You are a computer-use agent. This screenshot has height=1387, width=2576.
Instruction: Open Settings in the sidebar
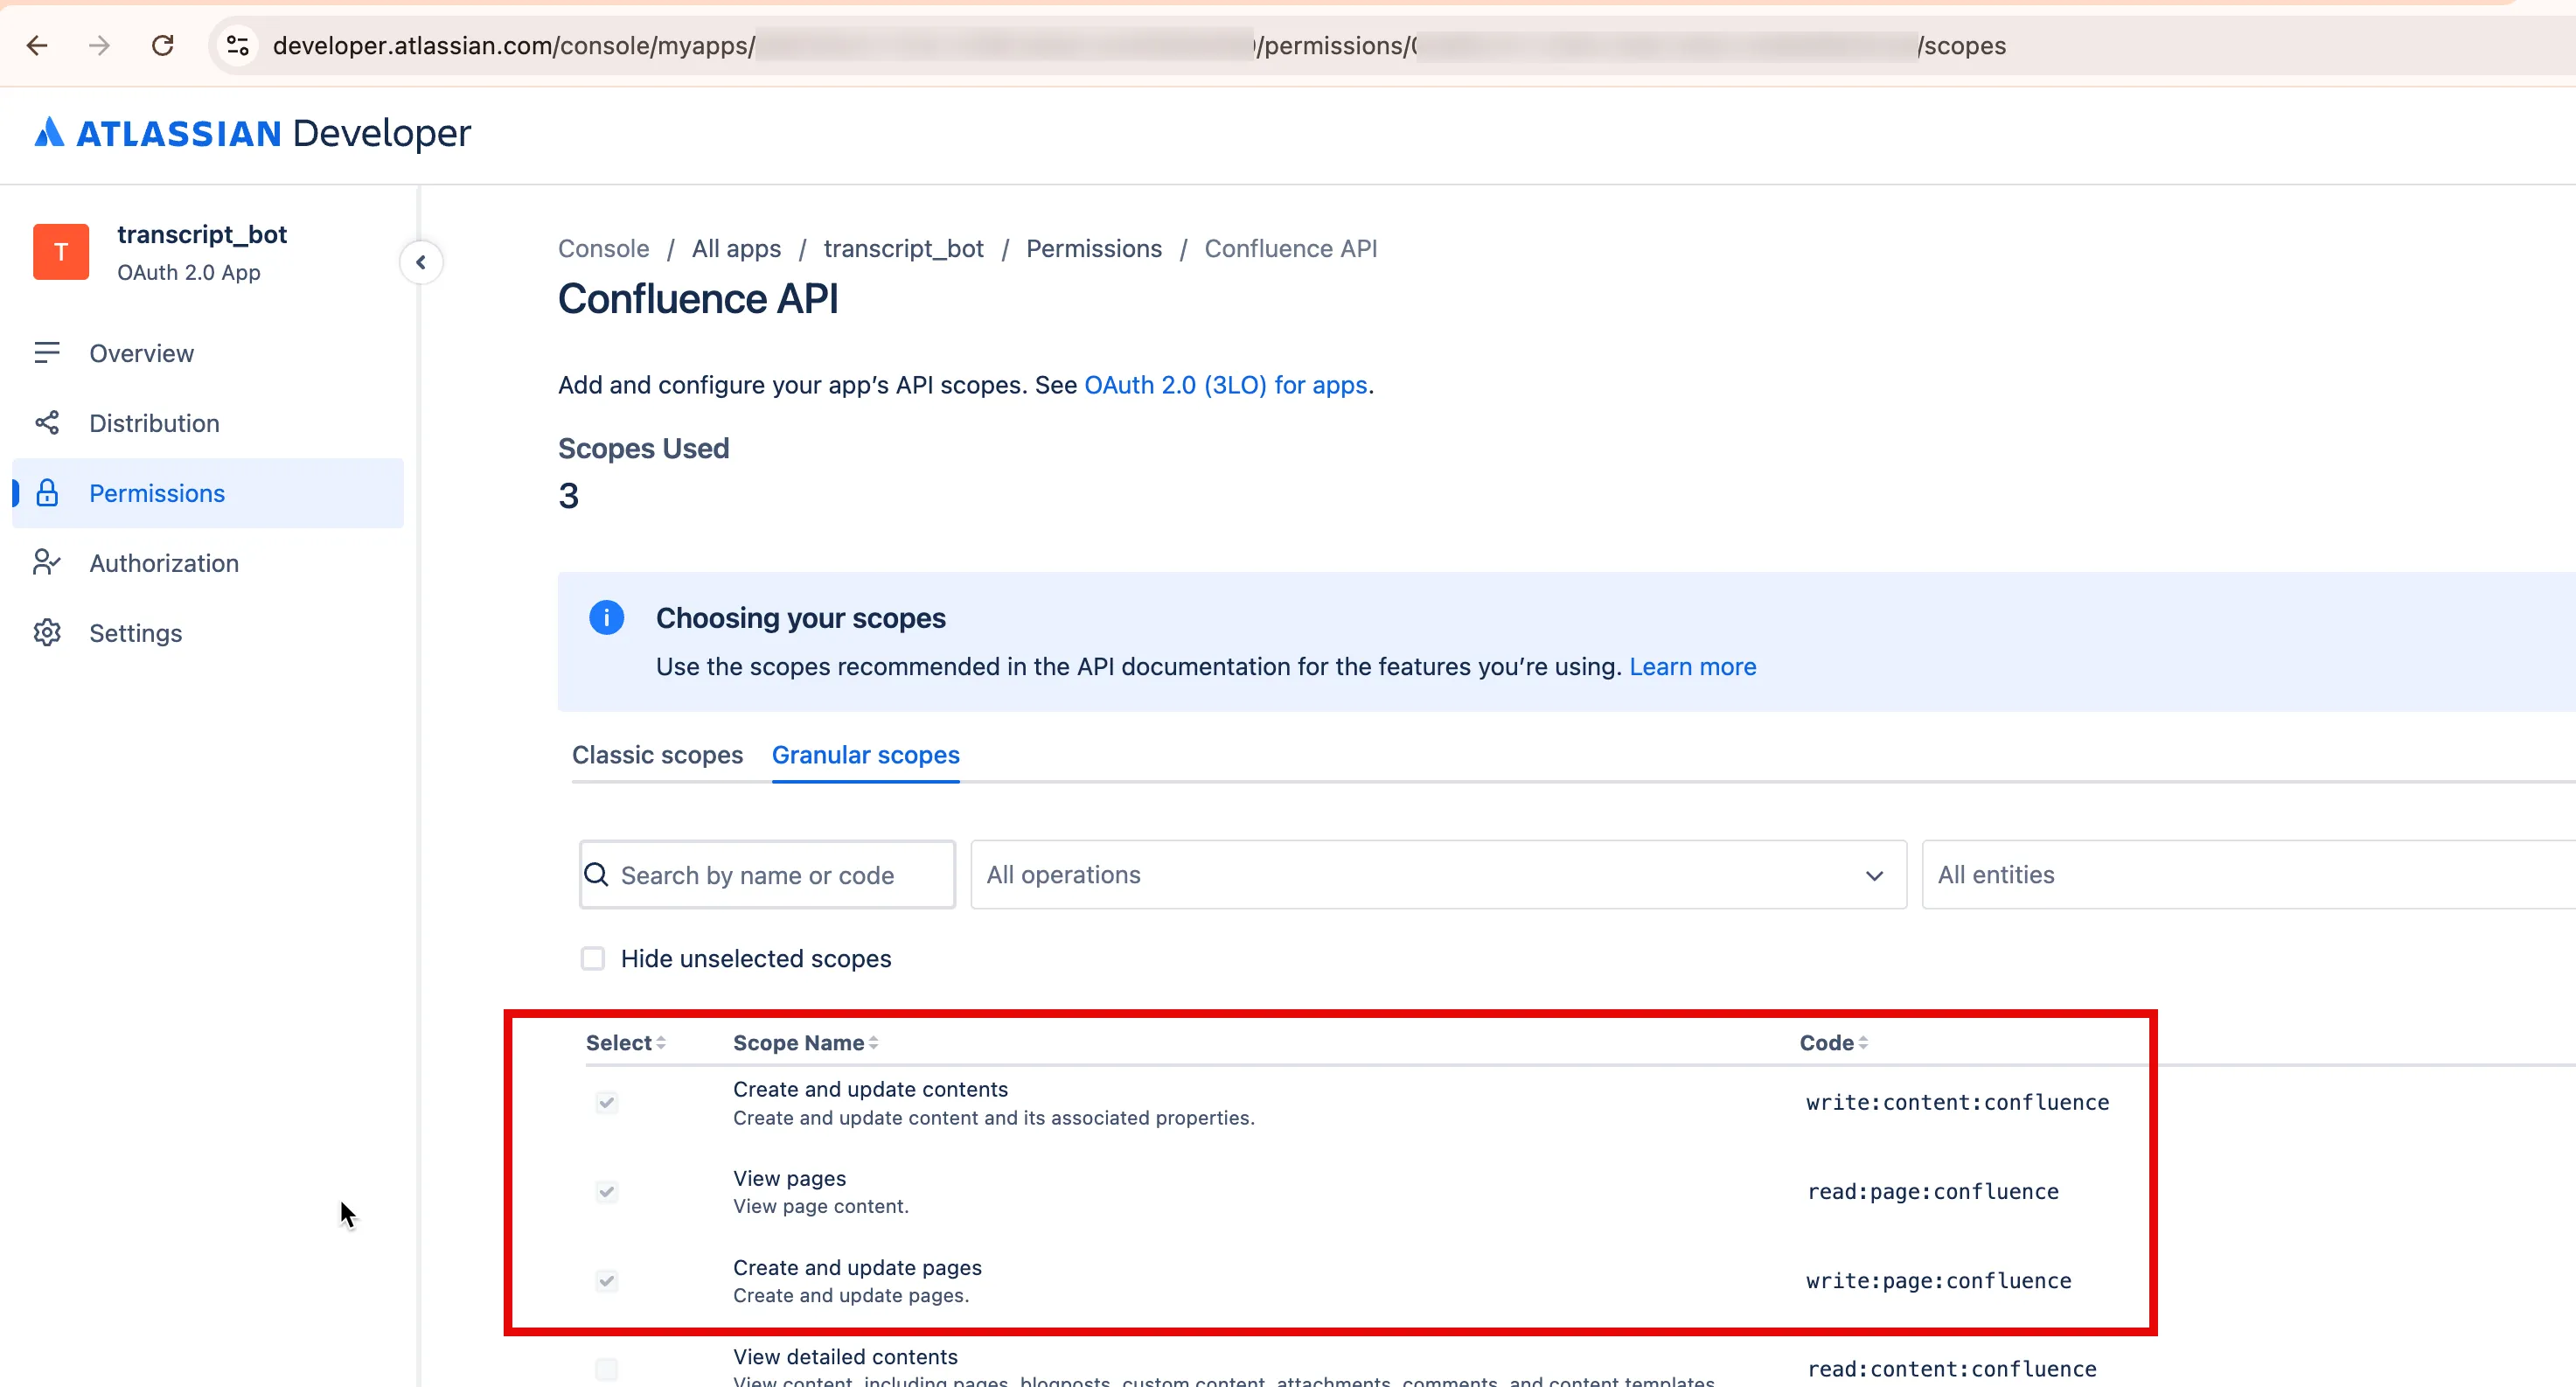[208, 633]
